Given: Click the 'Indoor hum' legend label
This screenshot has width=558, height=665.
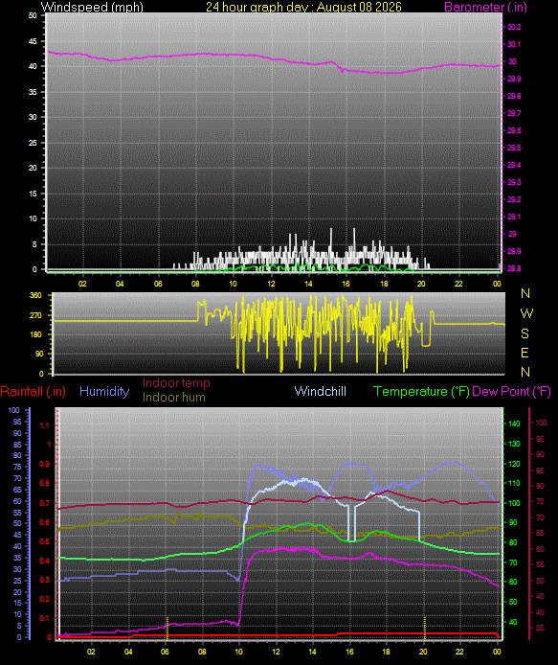Looking at the screenshot, I should point(174,397).
